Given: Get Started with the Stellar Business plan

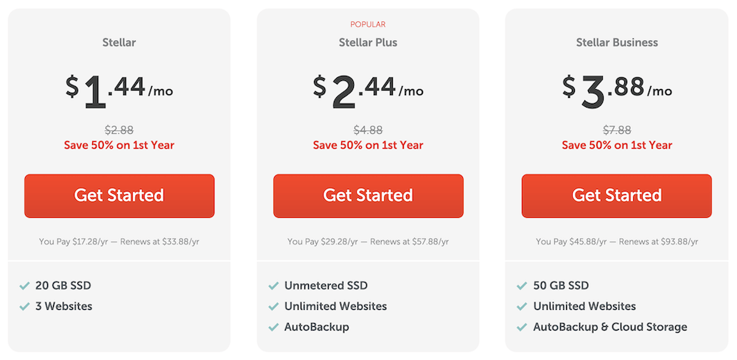Looking at the screenshot, I should coord(617,196).
